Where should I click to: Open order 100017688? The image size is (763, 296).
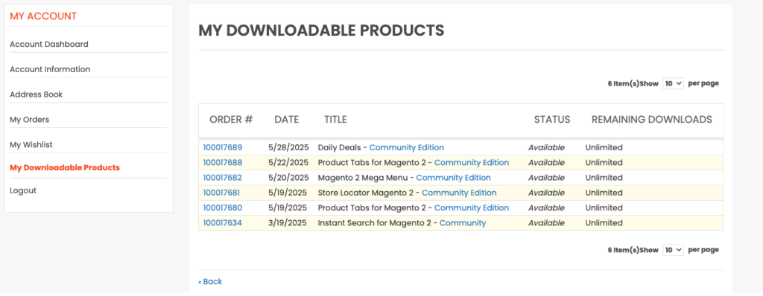point(222,162)
